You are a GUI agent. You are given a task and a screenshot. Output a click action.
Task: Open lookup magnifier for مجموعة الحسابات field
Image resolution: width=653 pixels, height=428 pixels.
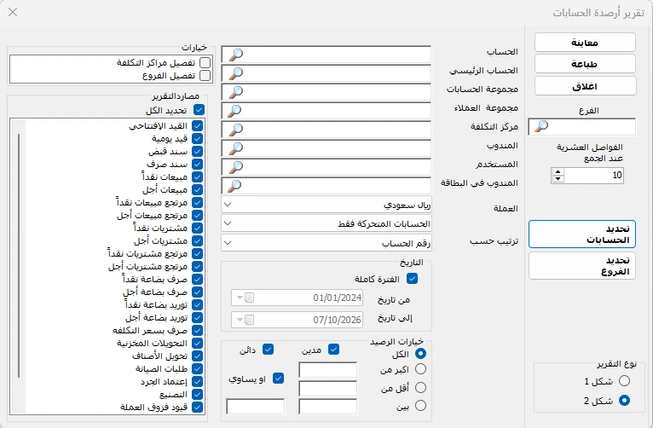pos(236,92)
